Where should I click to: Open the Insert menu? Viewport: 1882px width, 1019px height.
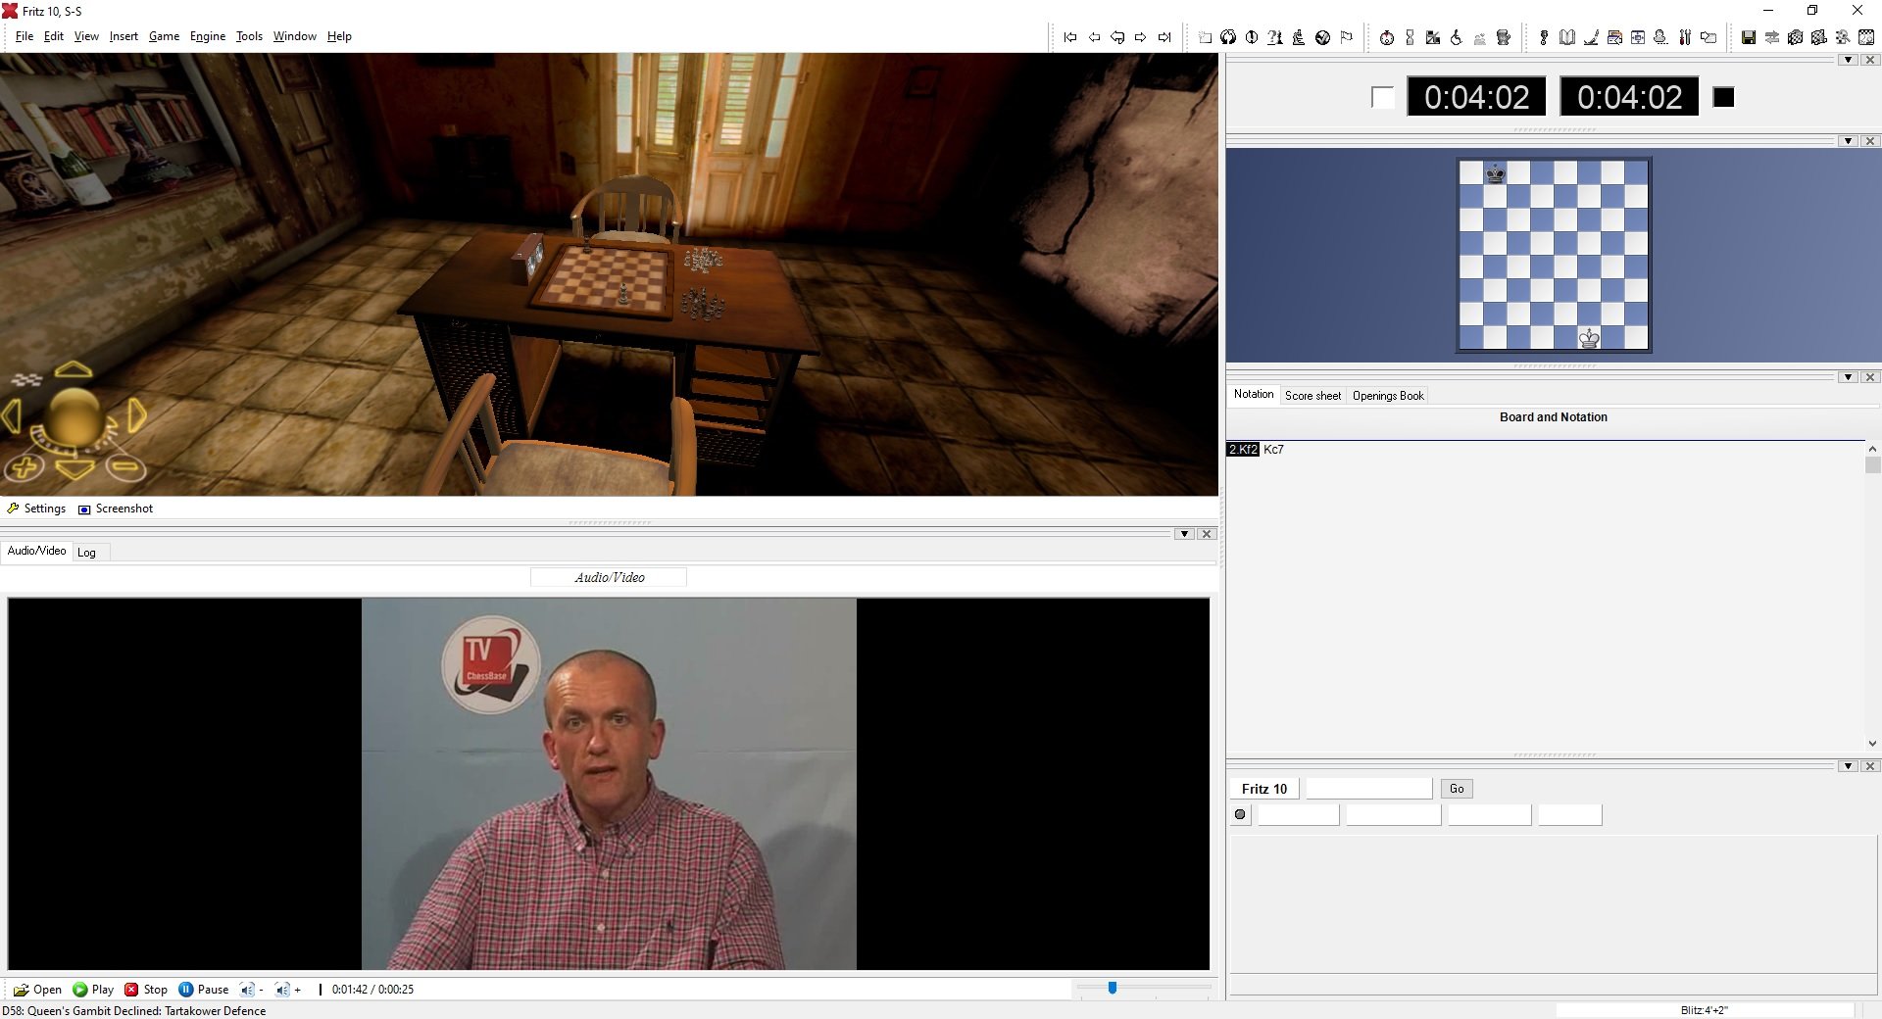[x=124, y=36]
